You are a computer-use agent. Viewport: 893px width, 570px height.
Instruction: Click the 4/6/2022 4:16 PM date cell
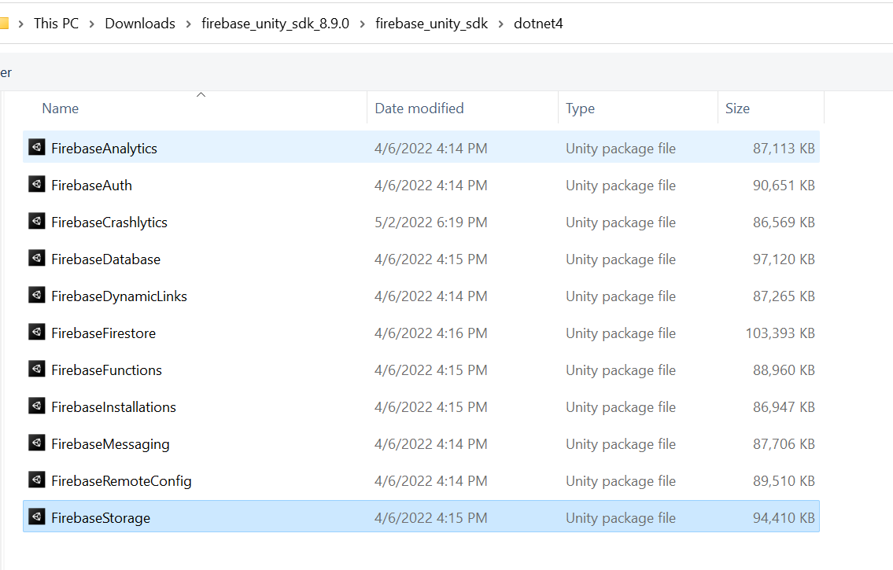(x=431, y=333)
